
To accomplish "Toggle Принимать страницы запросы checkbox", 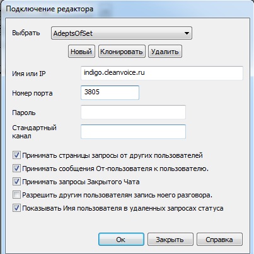I will tap(16, 155).
